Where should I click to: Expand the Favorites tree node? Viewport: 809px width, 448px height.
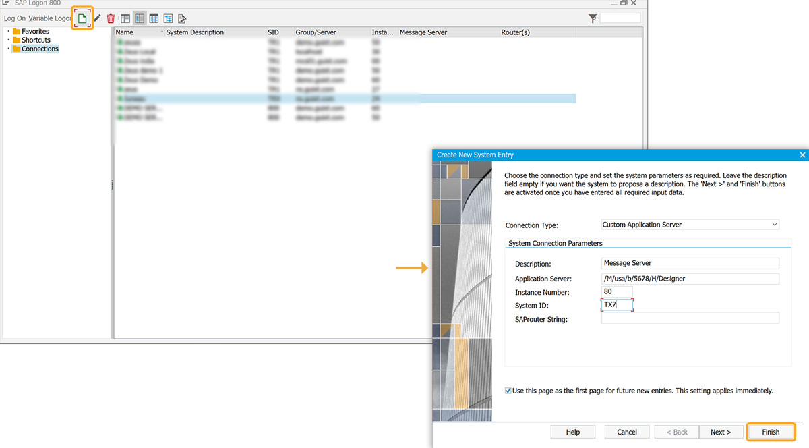[8, 31]
